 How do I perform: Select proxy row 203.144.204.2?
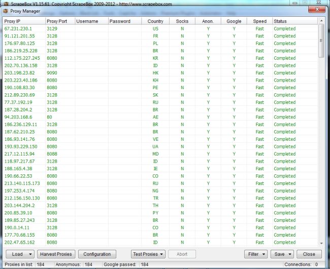point(160,205)
